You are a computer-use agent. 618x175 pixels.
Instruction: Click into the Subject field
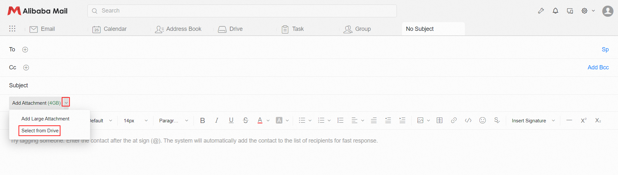coord(309,85)
